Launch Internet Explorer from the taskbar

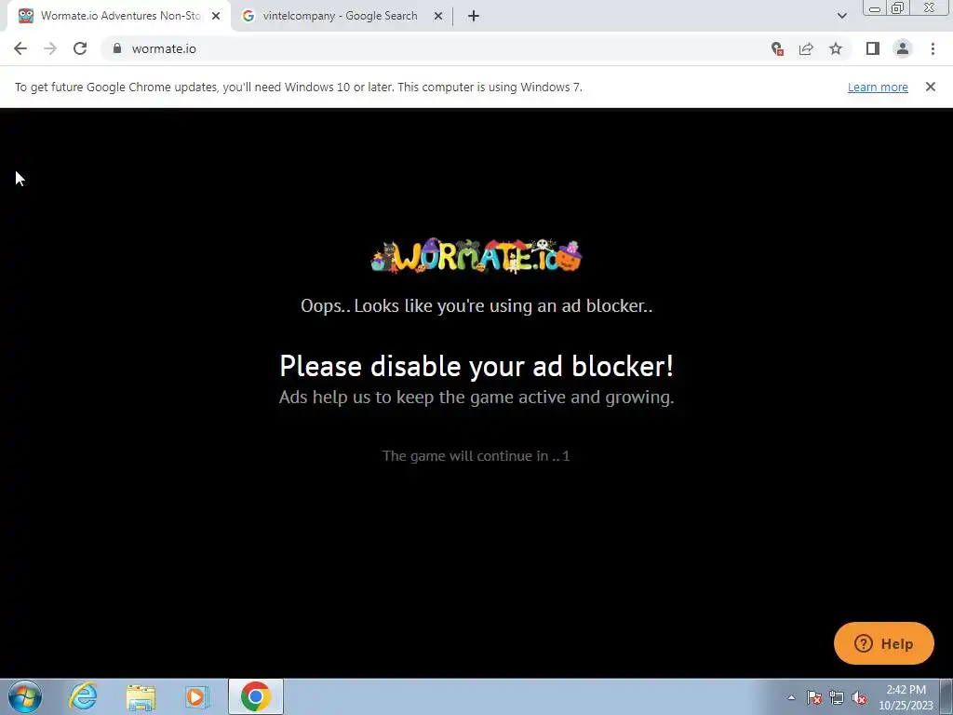pos(83,696)
